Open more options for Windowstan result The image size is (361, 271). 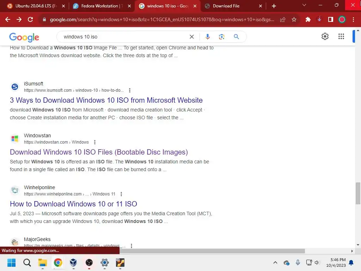point(94,142)
